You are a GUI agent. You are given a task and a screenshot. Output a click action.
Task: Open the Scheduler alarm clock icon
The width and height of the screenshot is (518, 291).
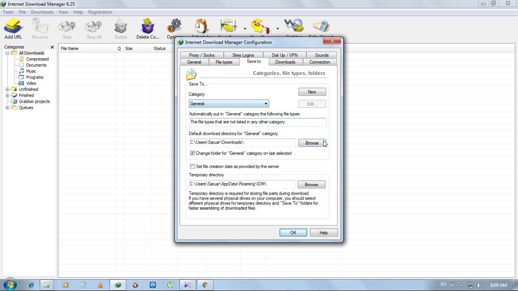201,26
